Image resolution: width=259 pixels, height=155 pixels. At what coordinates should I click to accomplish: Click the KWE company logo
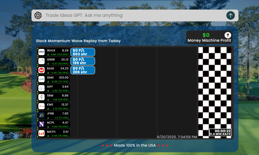[41, 106]
